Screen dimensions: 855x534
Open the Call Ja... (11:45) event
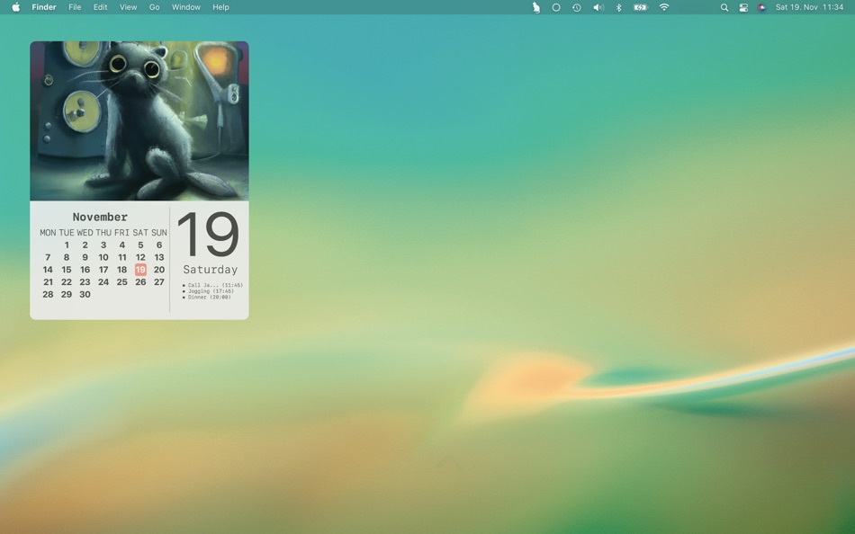point(213,285)
